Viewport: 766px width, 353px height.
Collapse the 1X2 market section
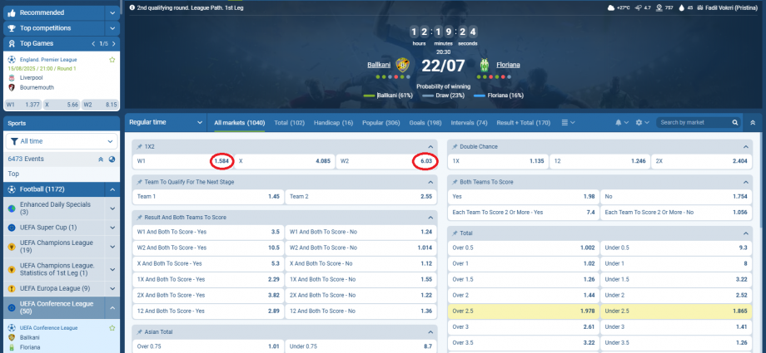(430, 147)
